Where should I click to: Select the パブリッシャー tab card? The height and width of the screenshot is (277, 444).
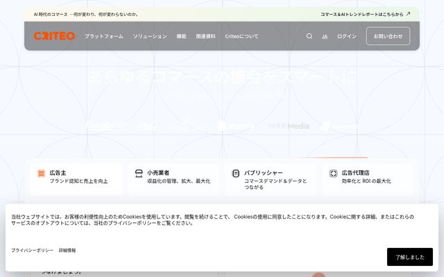pyautogui.click(x=271, y=179)
